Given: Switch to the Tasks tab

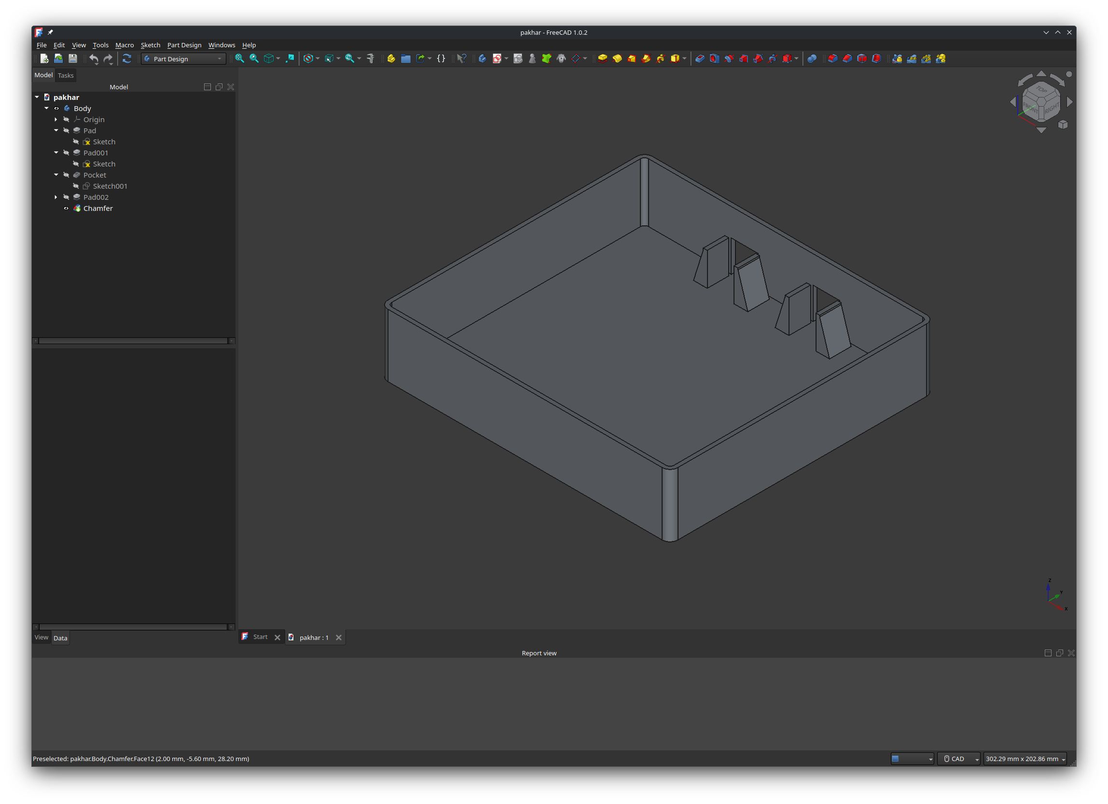Looking at the screenshot, I should [x=66, y=75].
